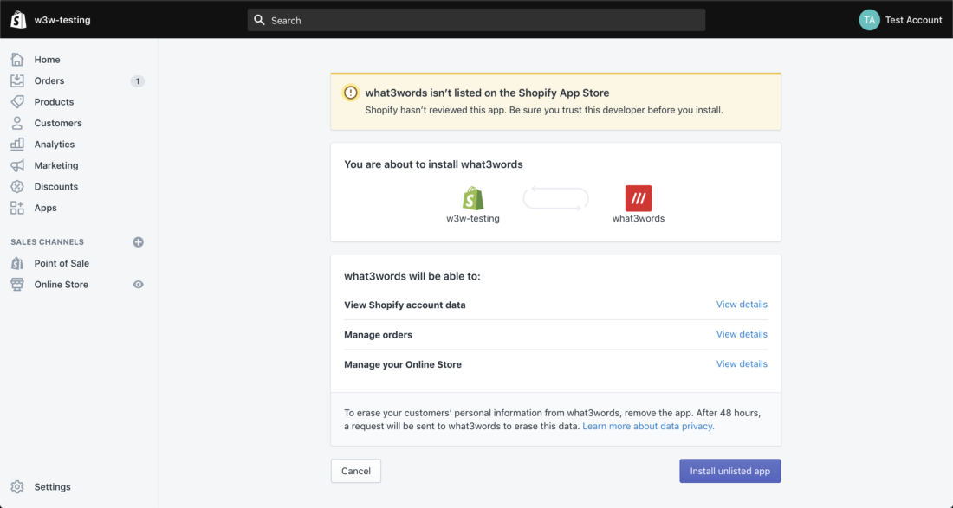Image resolution: width=953 pixels, height=508 pixels.
Task: Toggle Online Store eye view icon
Action: point(139,284)
